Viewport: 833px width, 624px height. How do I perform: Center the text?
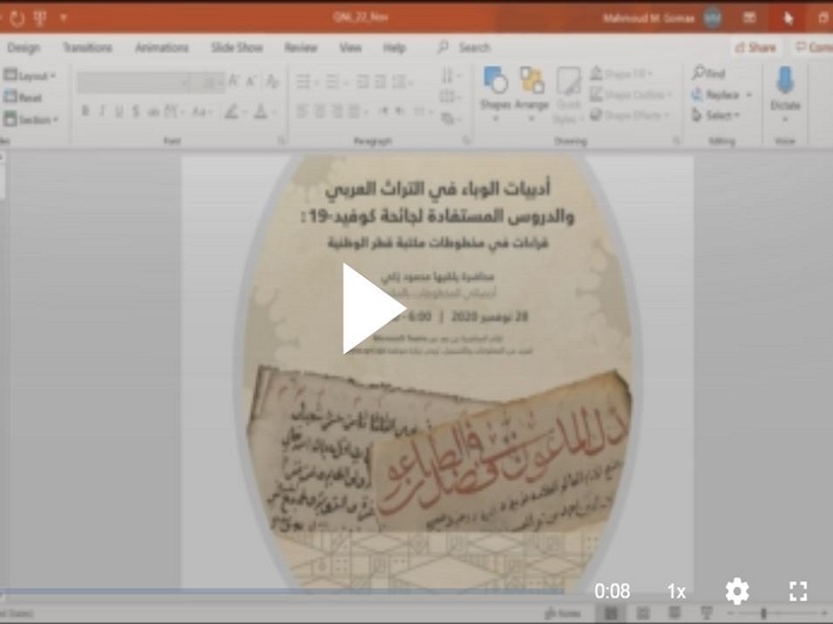pos(320,112)
